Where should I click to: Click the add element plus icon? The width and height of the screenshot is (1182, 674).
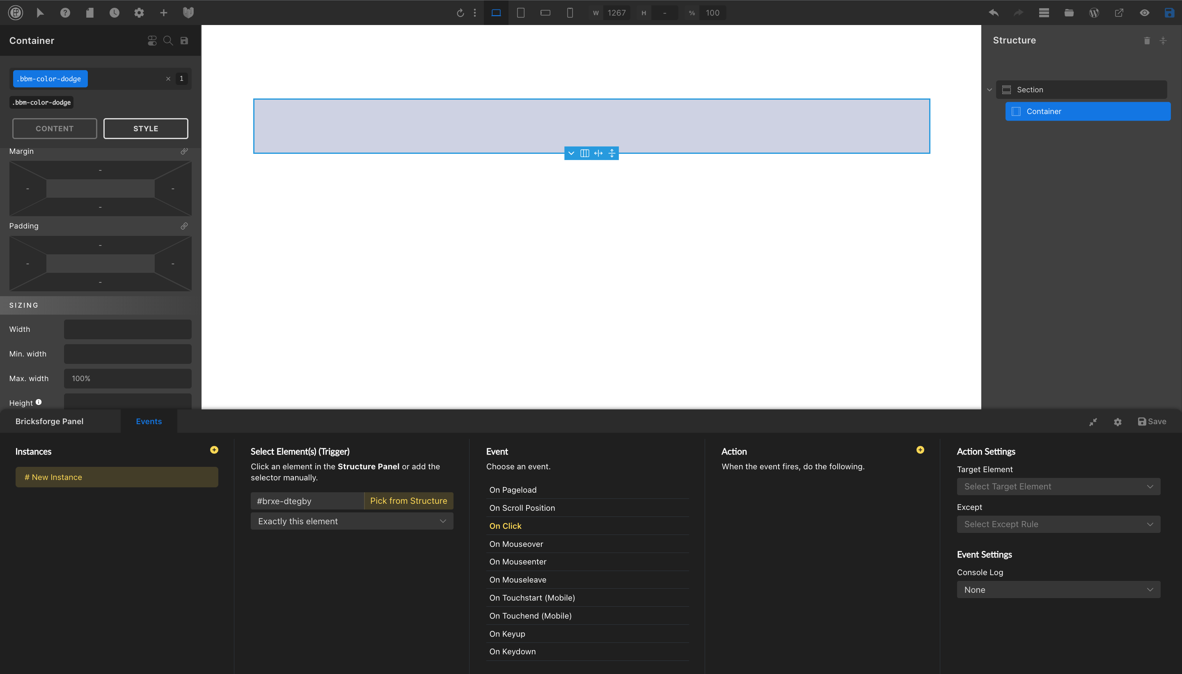(x=163, y=12)
